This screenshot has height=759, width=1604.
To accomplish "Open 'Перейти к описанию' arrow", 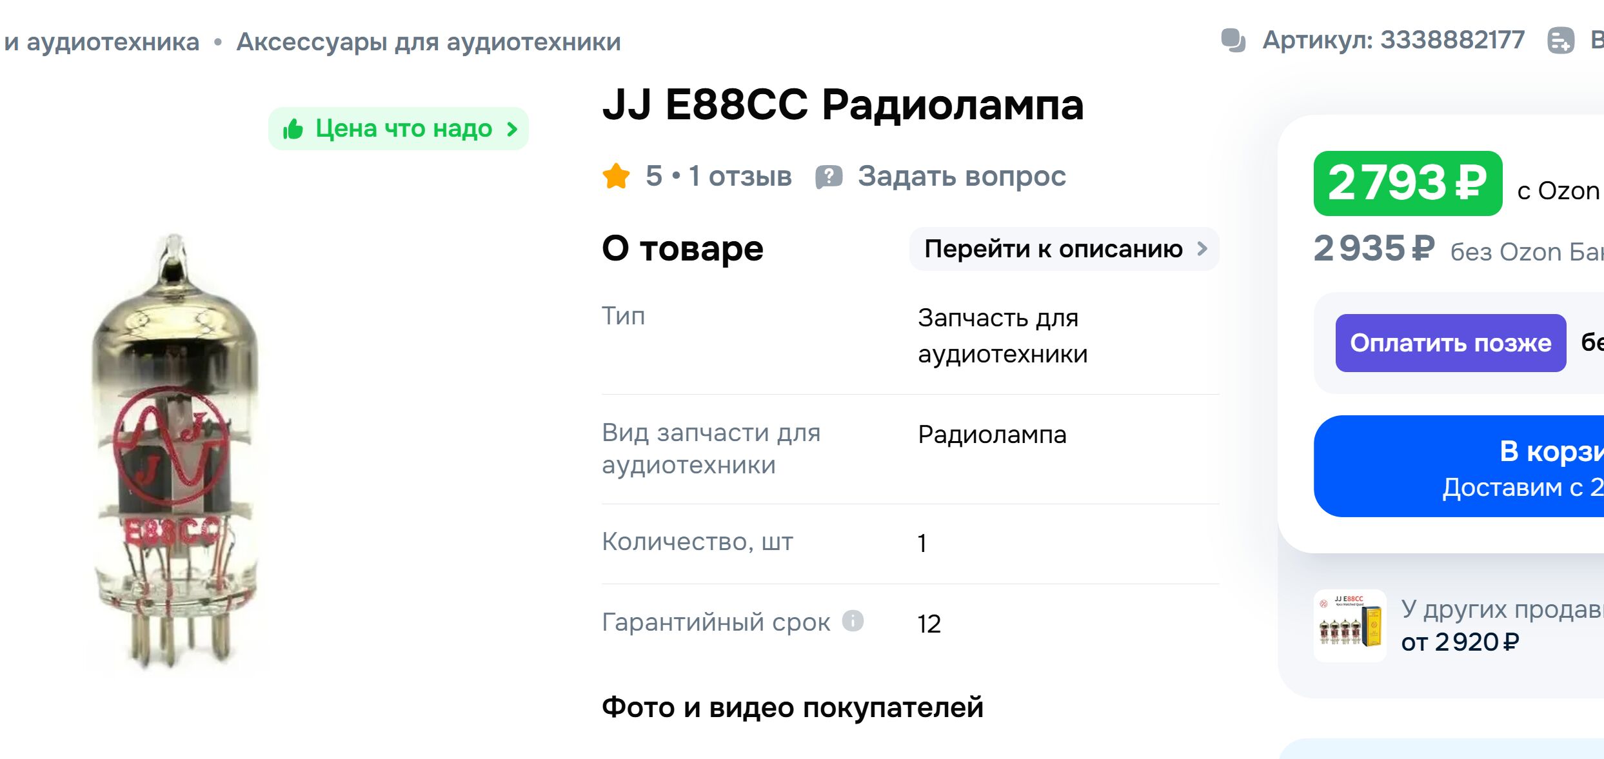I will pyautogui.click(x=1202, y=249).
